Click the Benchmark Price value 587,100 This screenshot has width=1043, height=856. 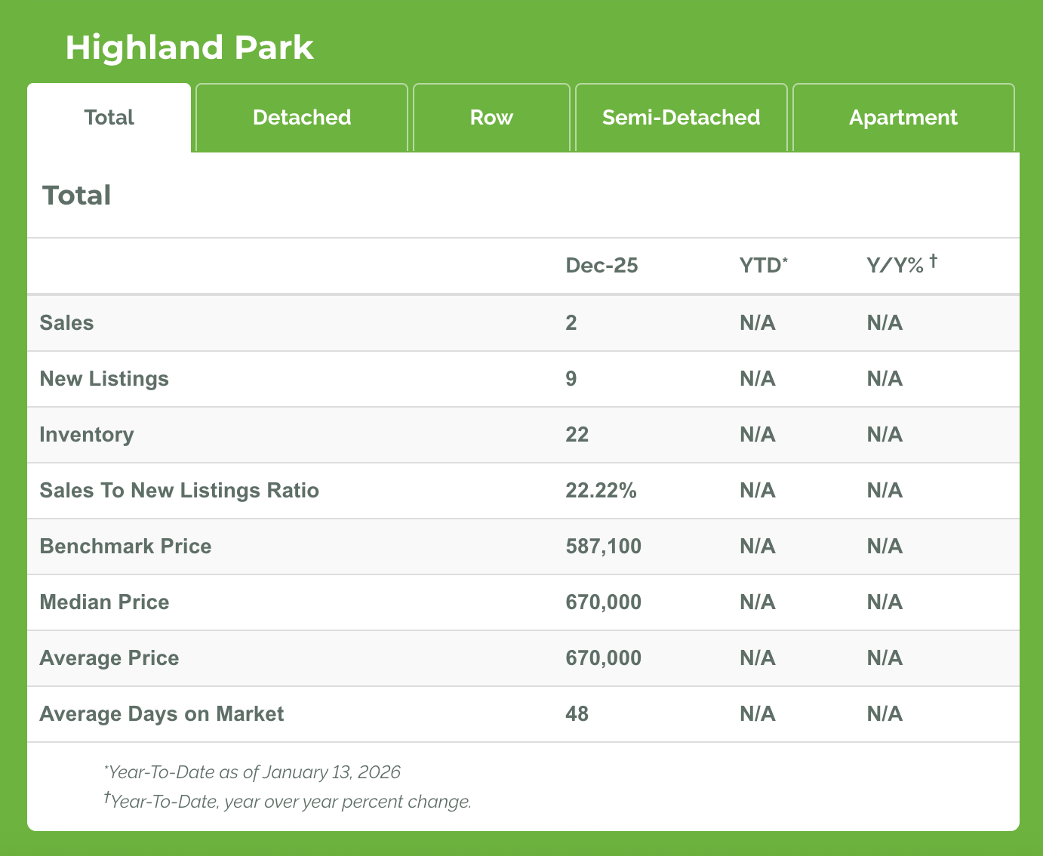click(603, 547)
